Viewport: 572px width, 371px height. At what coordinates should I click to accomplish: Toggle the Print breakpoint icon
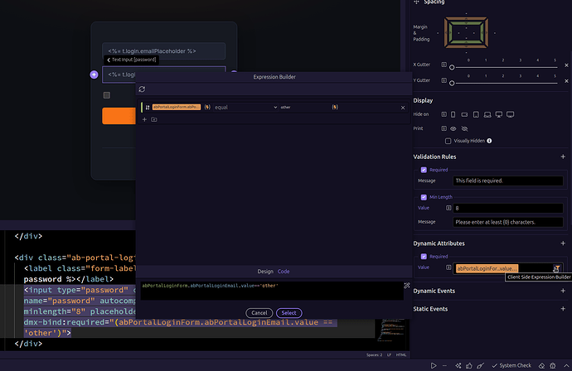coord(444,128)
